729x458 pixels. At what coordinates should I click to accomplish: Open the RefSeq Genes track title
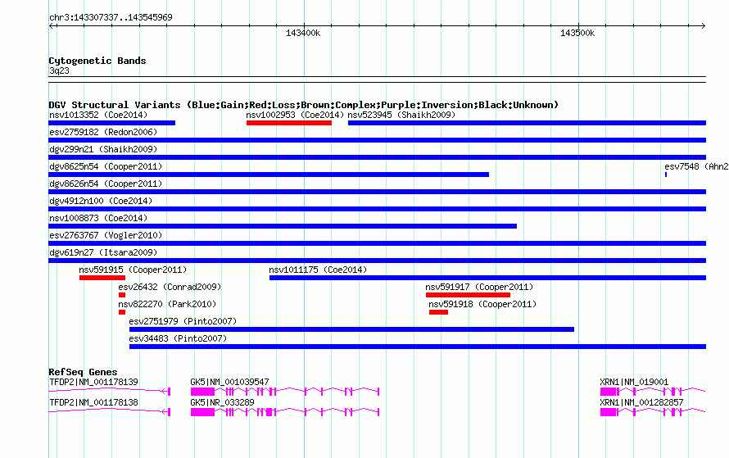[x=83, y=371]
